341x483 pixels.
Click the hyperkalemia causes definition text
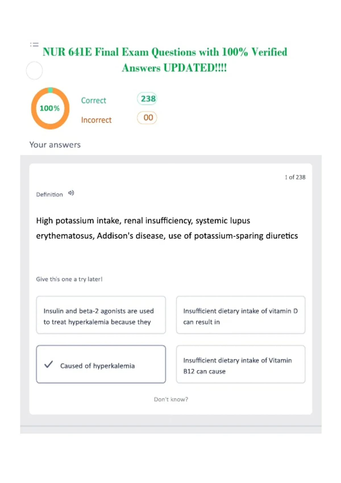click(167, 228)
